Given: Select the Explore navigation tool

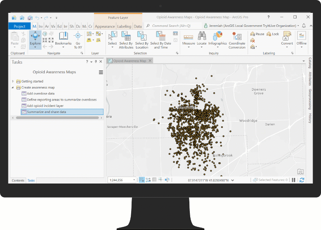Looking at the screenshot, I should [35, 40].
